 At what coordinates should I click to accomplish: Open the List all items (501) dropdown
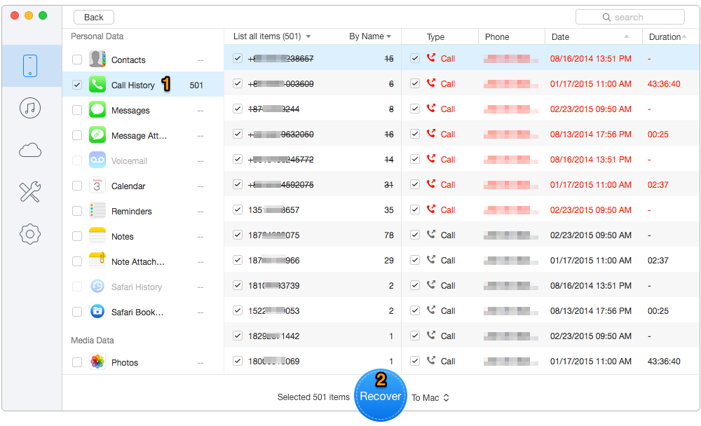272,36
